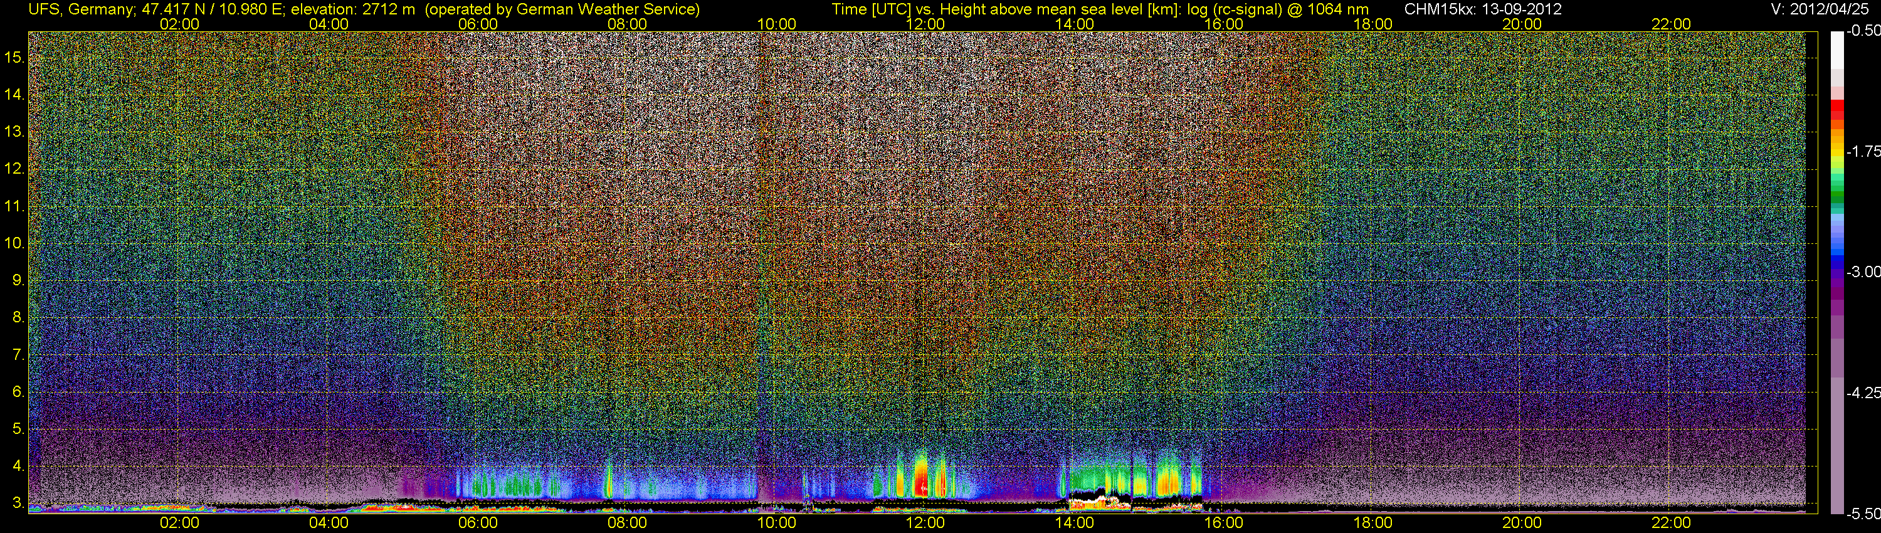1881x533 pixels.
Task: Click the height axis label "10."
Action: (x=15, y=243)
